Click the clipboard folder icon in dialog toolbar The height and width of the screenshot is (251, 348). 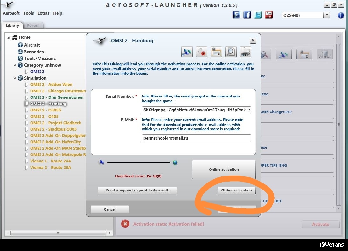coord(216,52)
